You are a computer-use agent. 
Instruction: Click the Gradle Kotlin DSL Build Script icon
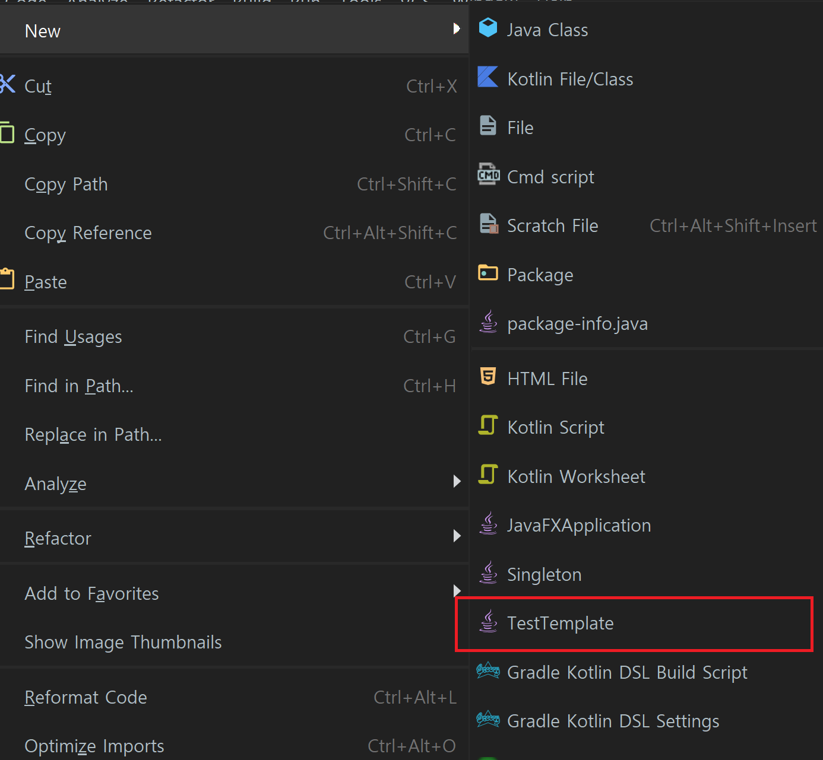488,670
